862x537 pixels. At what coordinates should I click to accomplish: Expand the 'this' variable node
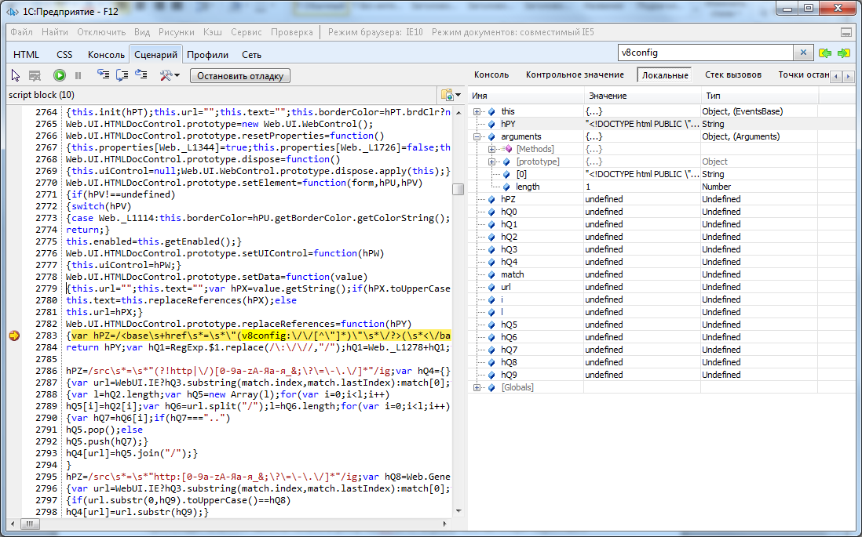[477, 111]
